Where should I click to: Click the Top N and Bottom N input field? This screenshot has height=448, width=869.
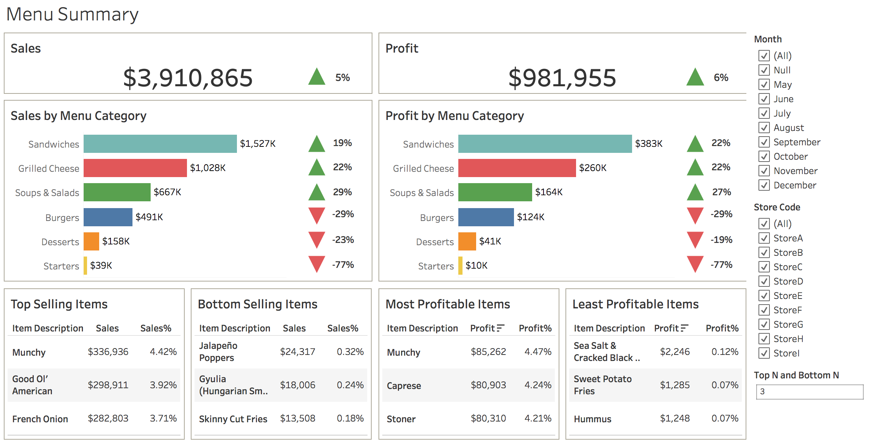810,392
